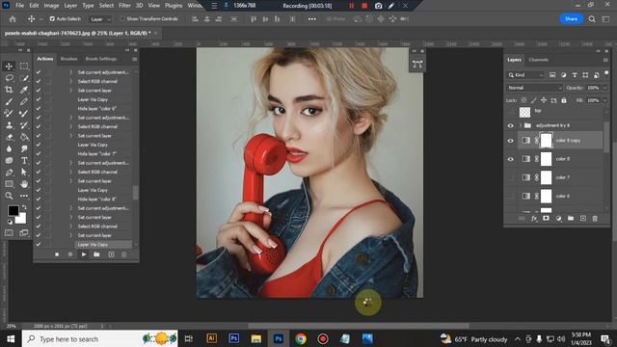Screen dimensions: 617x347
Task: Play the selected action
Action: [x=84, y=254]
